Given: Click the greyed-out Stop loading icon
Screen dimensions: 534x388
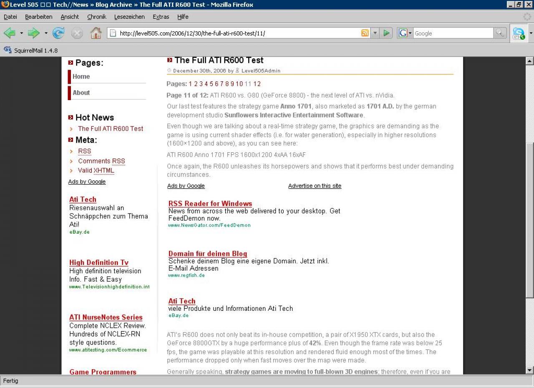Looking at the screenshot, I should click(x=77, y=33).
